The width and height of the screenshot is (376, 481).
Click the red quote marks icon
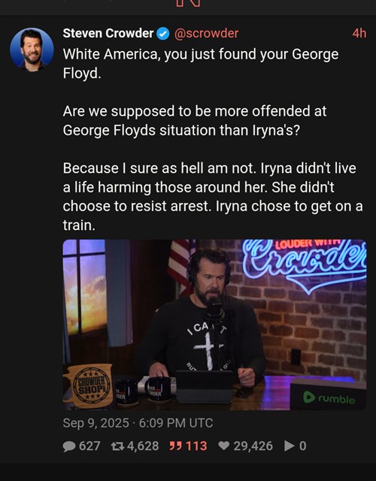(175, 446)
